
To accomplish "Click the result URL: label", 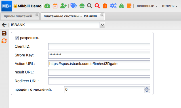I will click(24, 72).
